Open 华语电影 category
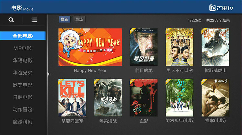242x135 pixels. click(x=23, y=60)
